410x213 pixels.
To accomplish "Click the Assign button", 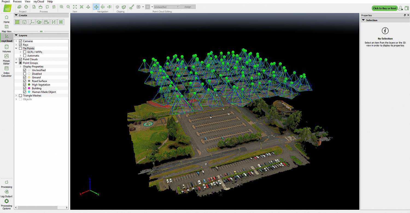I will 188,7.
